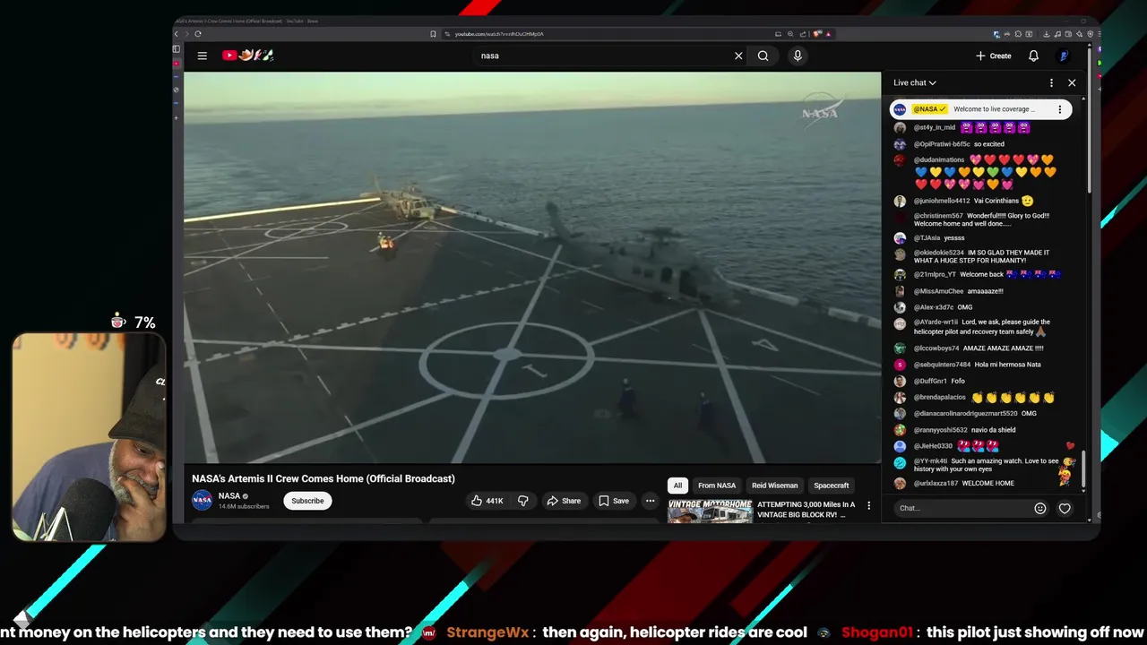Share this page from the address bar

(803, 34)
